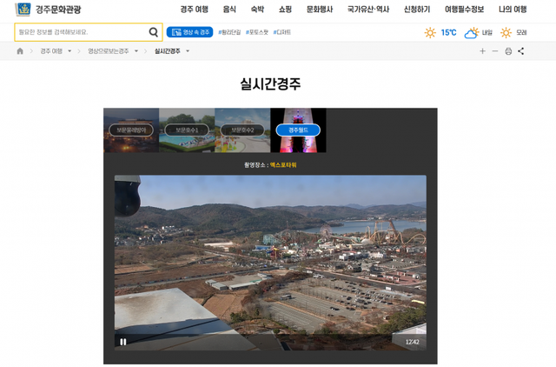
Task: Go to the home breadcrumb icon
Action: pos(20,51)
